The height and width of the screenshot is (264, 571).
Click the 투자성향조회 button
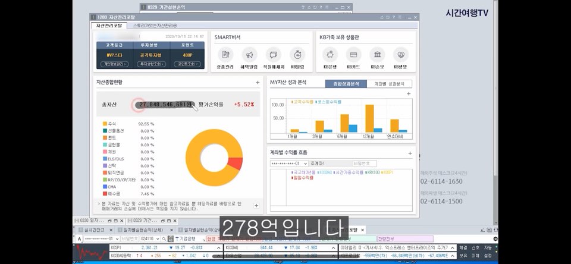pos(150,64)
